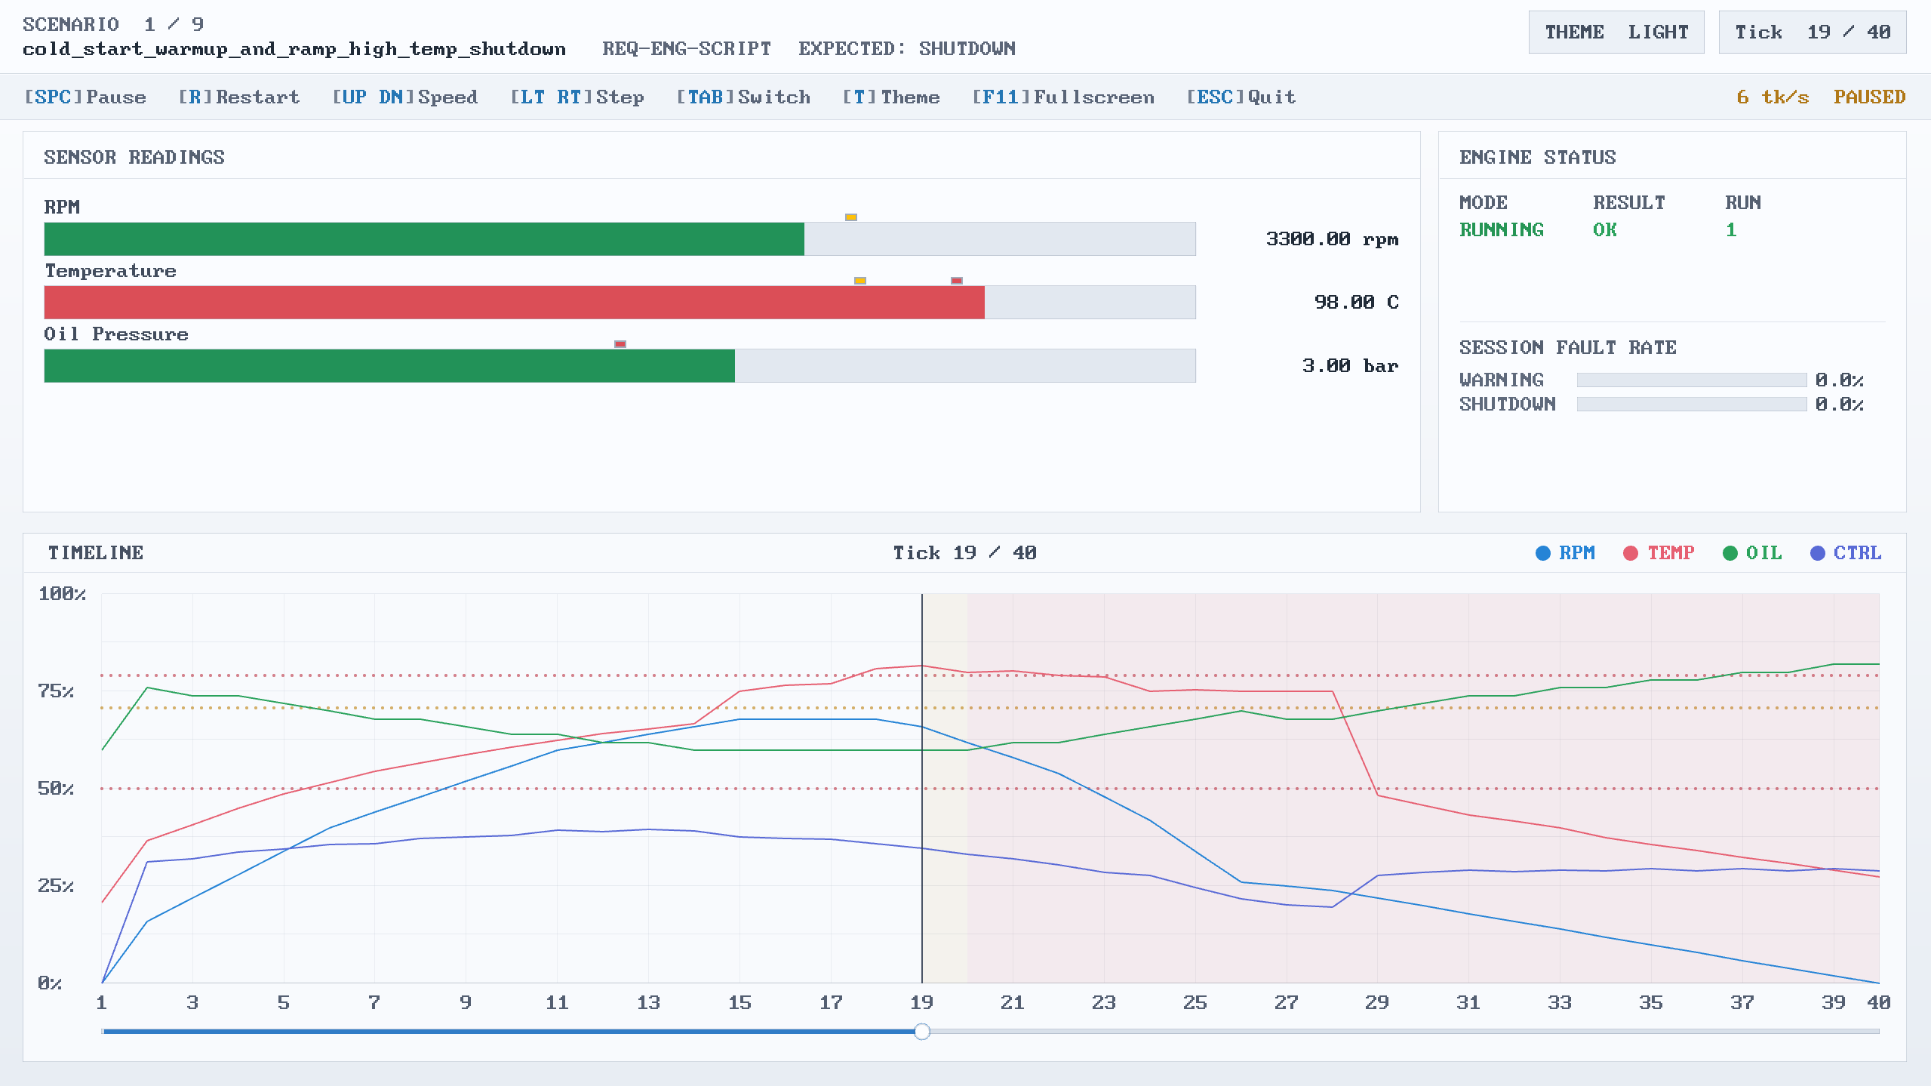Toggle the PAUSED status indicator

1868,97
